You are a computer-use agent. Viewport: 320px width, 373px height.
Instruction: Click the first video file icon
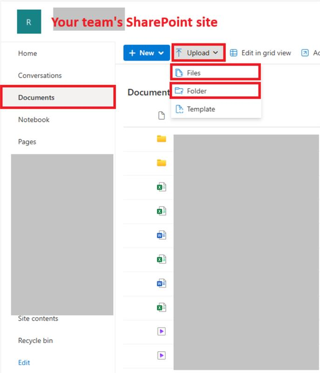pyautogui.click(x=162, y=332)
